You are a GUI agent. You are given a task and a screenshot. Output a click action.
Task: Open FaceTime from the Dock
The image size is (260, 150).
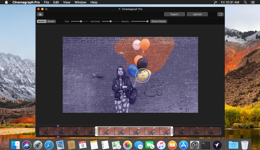click(150, 145)
